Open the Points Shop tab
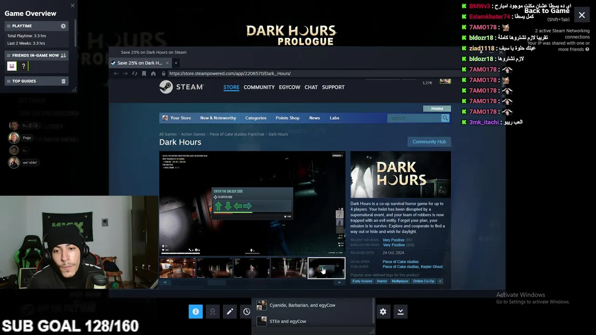 pos(287,118)
